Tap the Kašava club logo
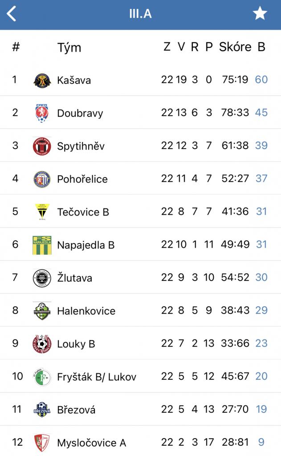 tap(42, 80)
